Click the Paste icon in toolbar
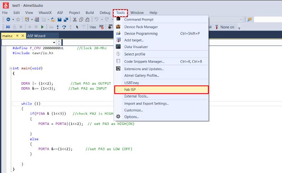Image resolution: width=282 pixels, height=173 pixels. pos(87,20)
